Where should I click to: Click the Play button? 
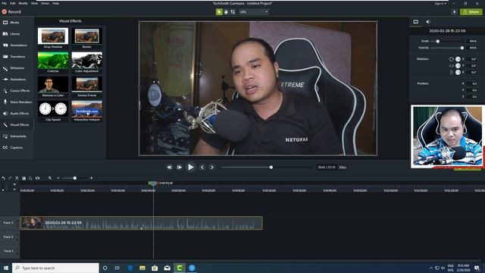(x=190, y=167)
